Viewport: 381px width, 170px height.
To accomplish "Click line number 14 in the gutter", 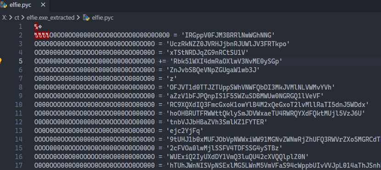I will click(x=18, y=139).
